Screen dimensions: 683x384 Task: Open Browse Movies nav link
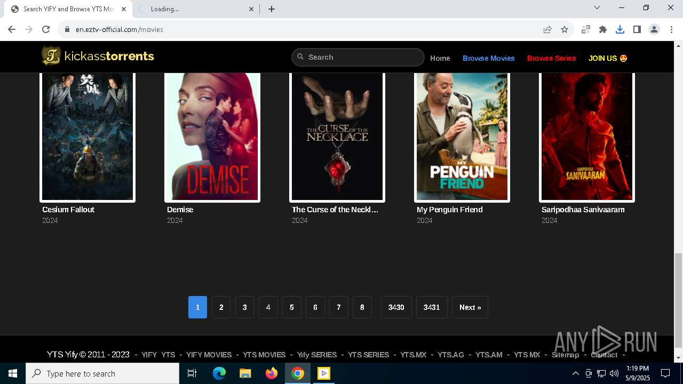[x=489, y=58]
